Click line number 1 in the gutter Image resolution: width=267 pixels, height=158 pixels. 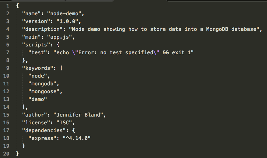click(x=7, y=6)
